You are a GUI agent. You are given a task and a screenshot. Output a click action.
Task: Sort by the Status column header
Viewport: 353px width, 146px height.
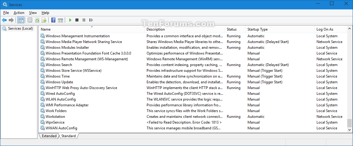click(x=235, y=29)
